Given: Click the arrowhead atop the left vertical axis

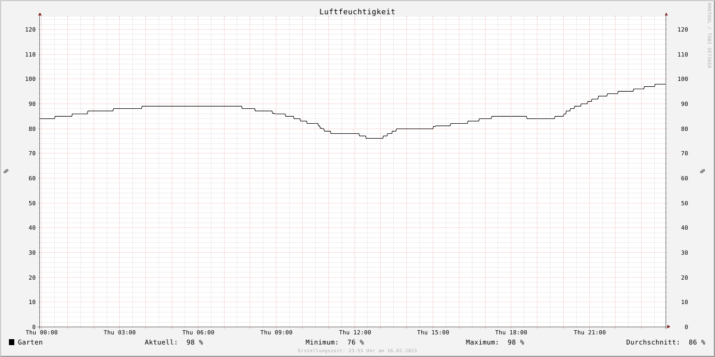Looking at the screenshot, I should coord(40,14).
